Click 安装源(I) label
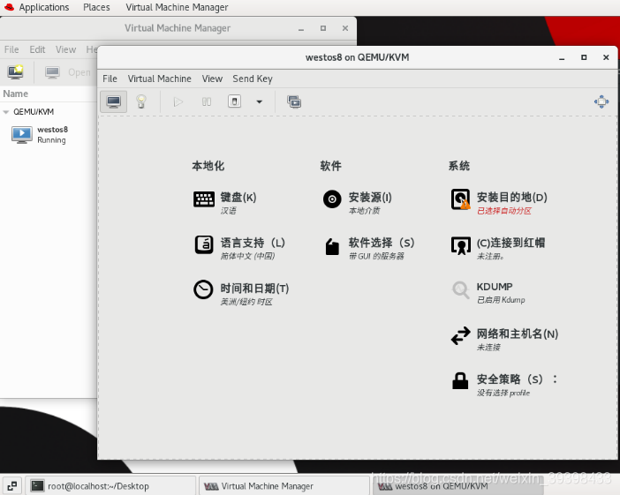The image size is (620, 495). point(370,197)
